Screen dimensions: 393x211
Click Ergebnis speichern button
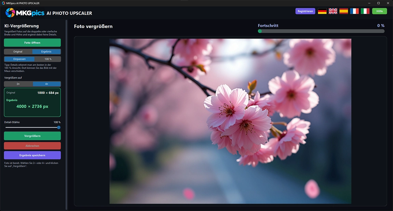coord(32,155)
